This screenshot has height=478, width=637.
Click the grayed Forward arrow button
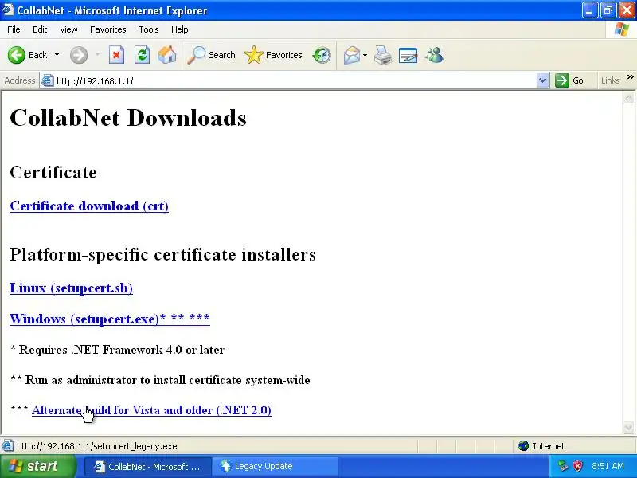tap(79, 55)
